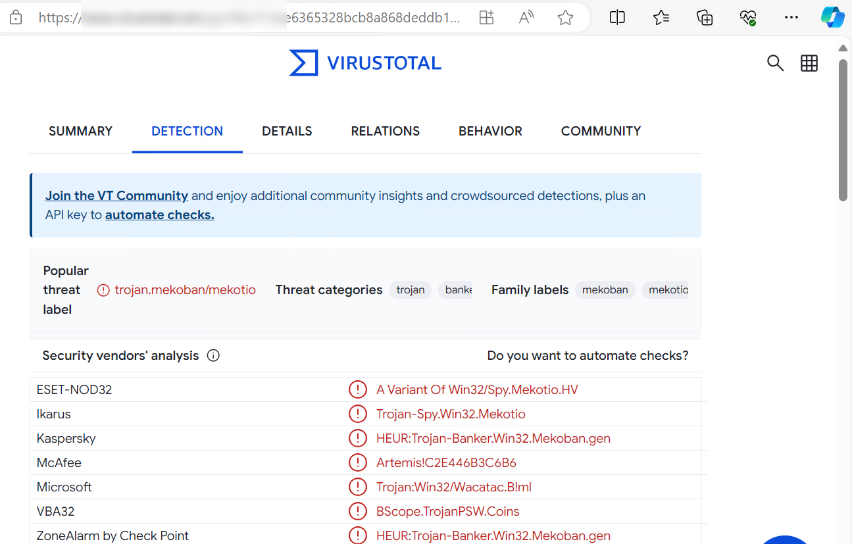The height and width of the screenshot is (544, 852).
Task: Open the Favorites list icon
Action: click(x=661, y=18)
